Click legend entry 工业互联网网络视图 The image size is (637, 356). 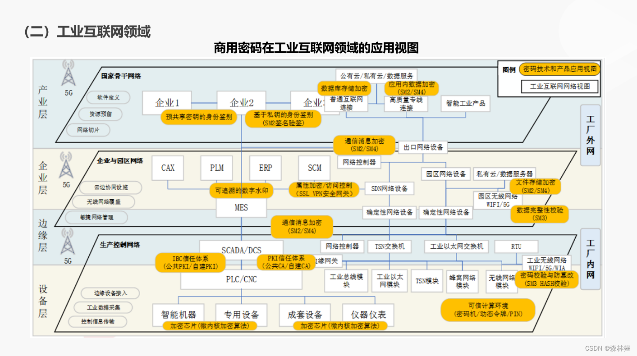559,86
